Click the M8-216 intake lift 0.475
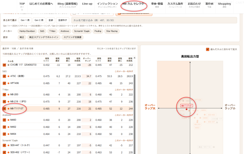244x154 pixels. pyautogui.click(x=46, y=102)
